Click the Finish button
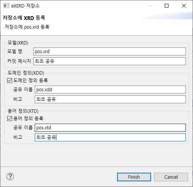The width and height of the screenshot is (193, 187). (x=134, y=177)
